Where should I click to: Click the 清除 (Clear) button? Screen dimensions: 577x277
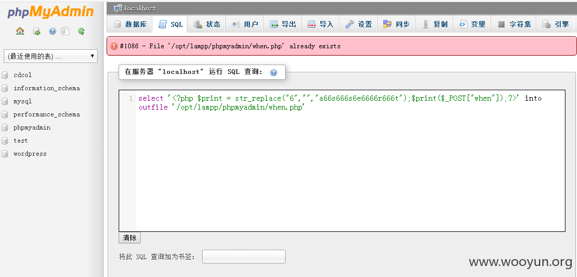[130, 238]
